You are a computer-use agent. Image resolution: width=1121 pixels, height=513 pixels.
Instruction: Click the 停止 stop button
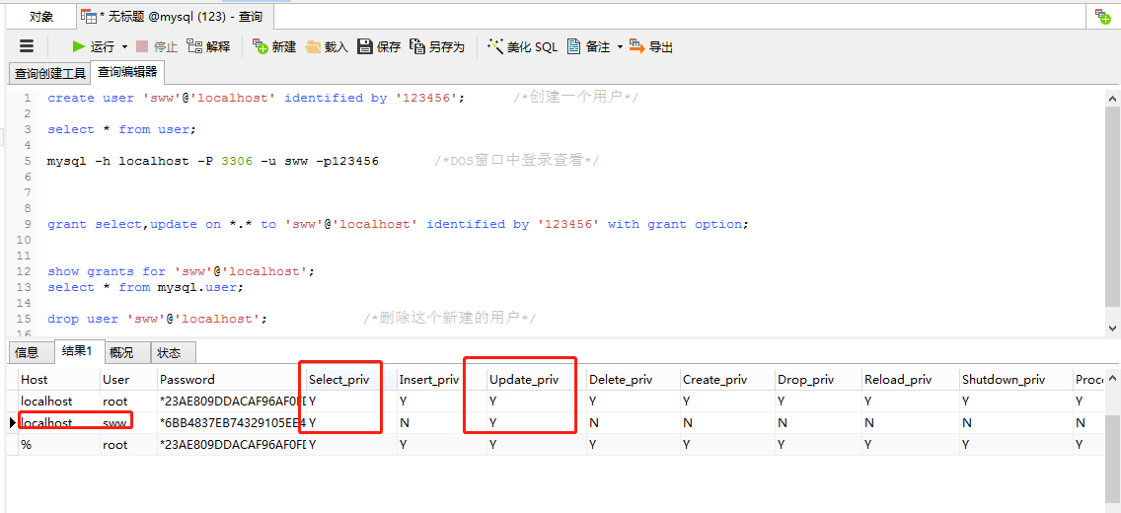point(157,46)
